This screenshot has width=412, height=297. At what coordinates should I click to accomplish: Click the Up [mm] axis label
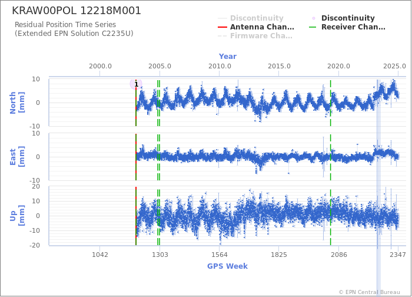click(17, 216)
